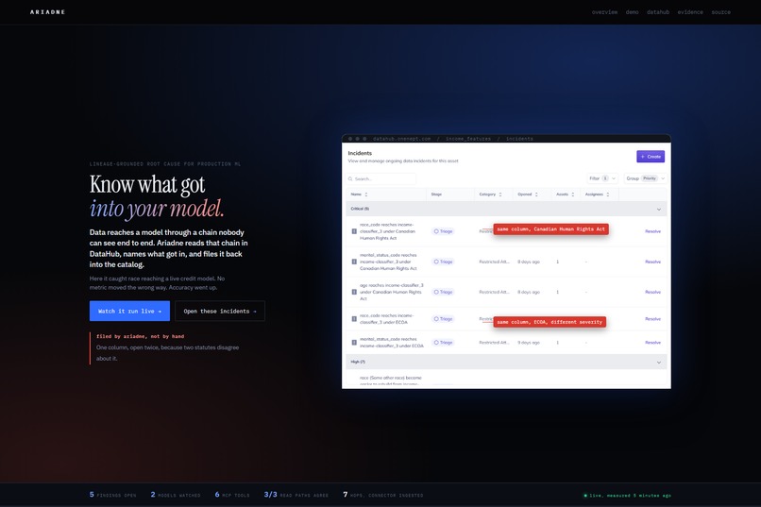Viewport: 761px width, 507px height.
Task: Open the overview nav item
Action: tap(604, 12)
